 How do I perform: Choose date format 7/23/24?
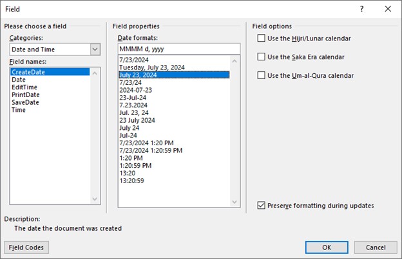coord(174,82)
